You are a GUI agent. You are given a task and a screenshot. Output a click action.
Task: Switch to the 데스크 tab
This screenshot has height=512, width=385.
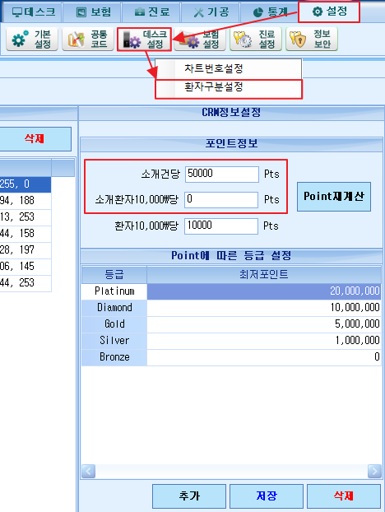click(33, 12)
